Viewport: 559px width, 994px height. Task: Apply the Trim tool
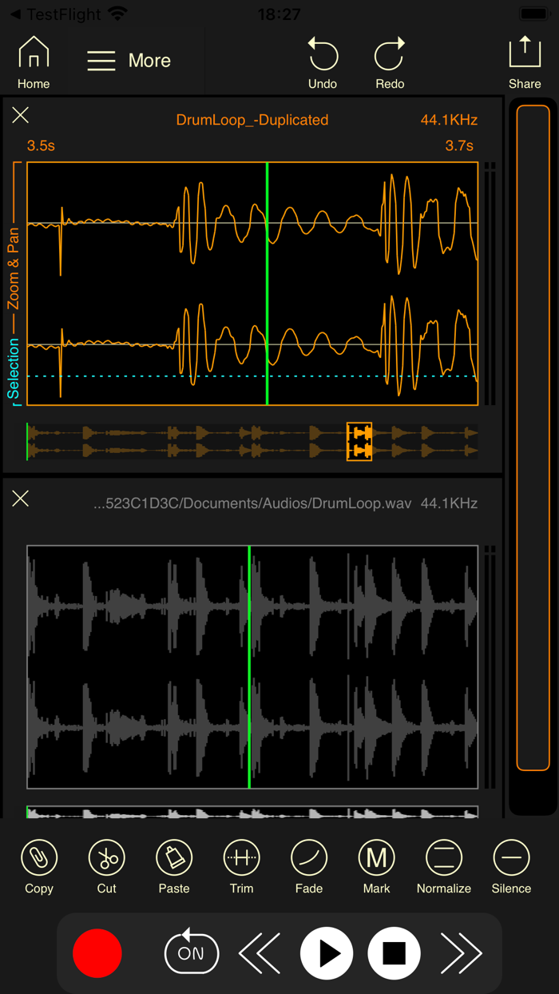click(x=241, y=866)
